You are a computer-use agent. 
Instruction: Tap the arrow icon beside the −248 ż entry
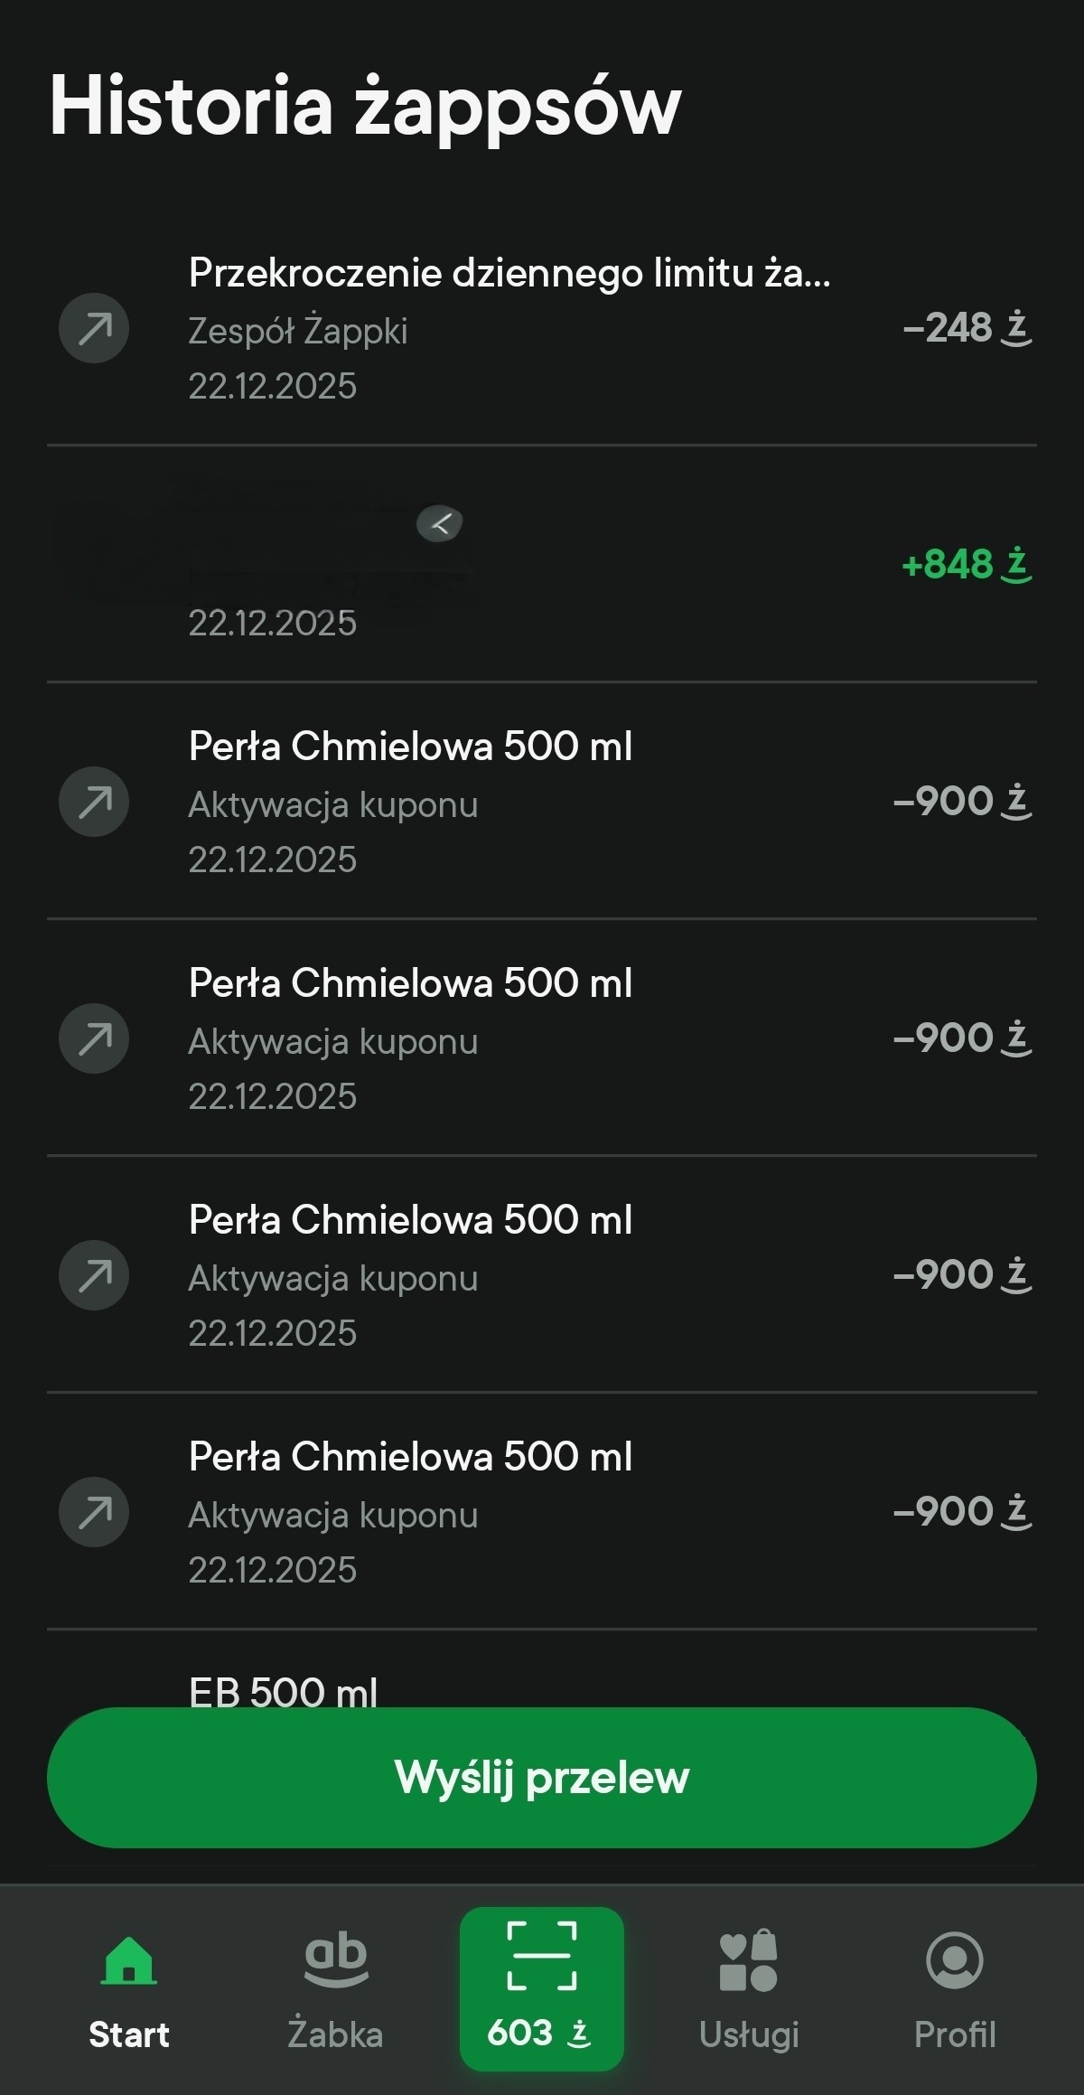click(x=94, y=328)
